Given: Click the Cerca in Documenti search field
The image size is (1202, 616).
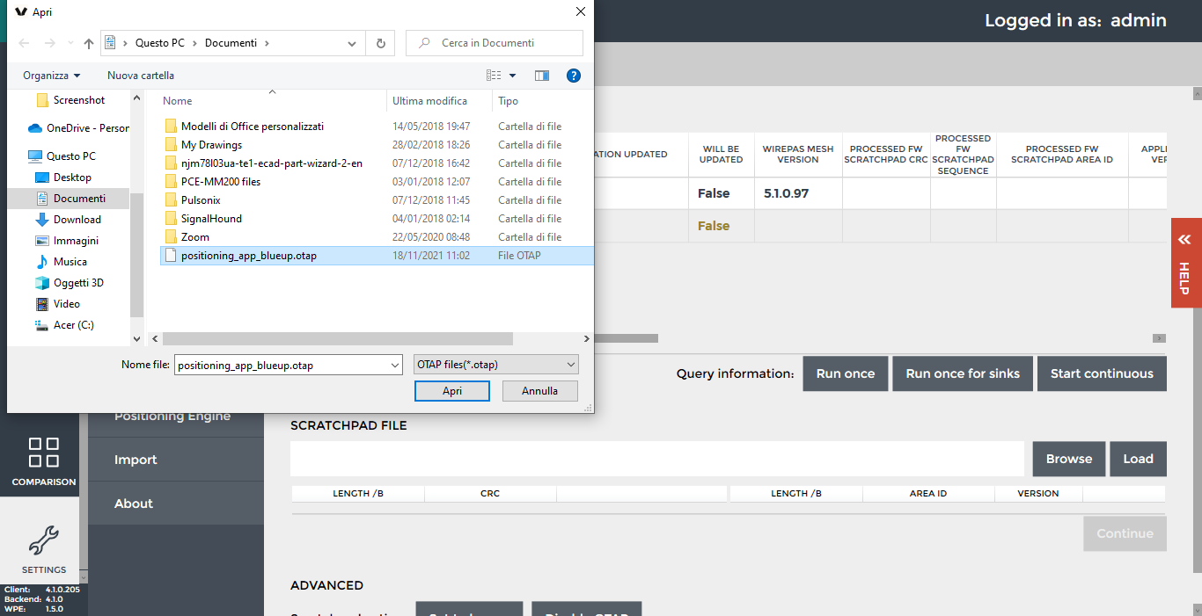Looking at the screenshot, I should coord(493,42).
